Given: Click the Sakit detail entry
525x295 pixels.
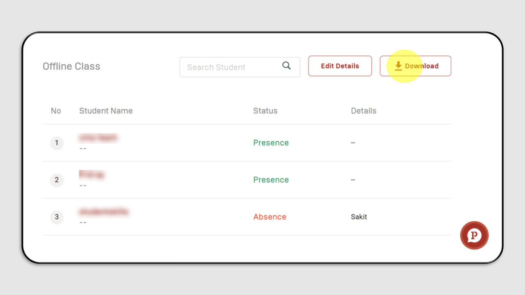Looking at the screenshot, I should [x=359, y=217].
